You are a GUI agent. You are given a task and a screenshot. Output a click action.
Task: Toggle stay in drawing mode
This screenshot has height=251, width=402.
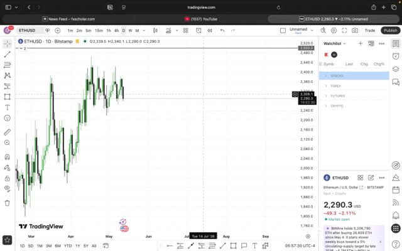[7, 168]
